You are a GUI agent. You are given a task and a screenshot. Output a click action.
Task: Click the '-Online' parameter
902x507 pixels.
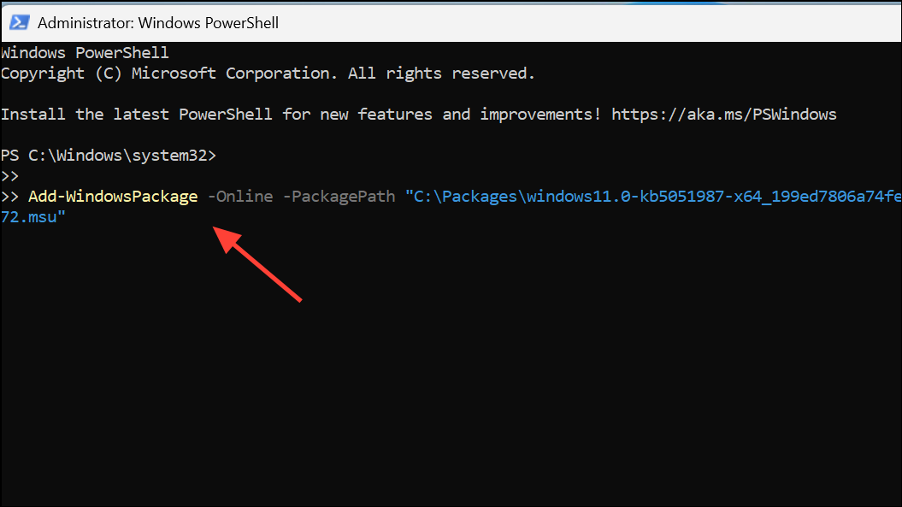click(240, 197)
